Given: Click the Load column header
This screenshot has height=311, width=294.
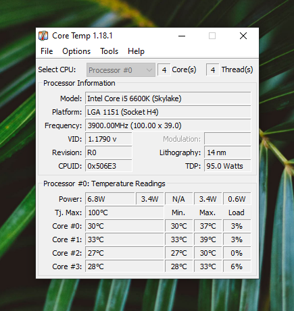Looking at the screenshot, I should [237, 213].
